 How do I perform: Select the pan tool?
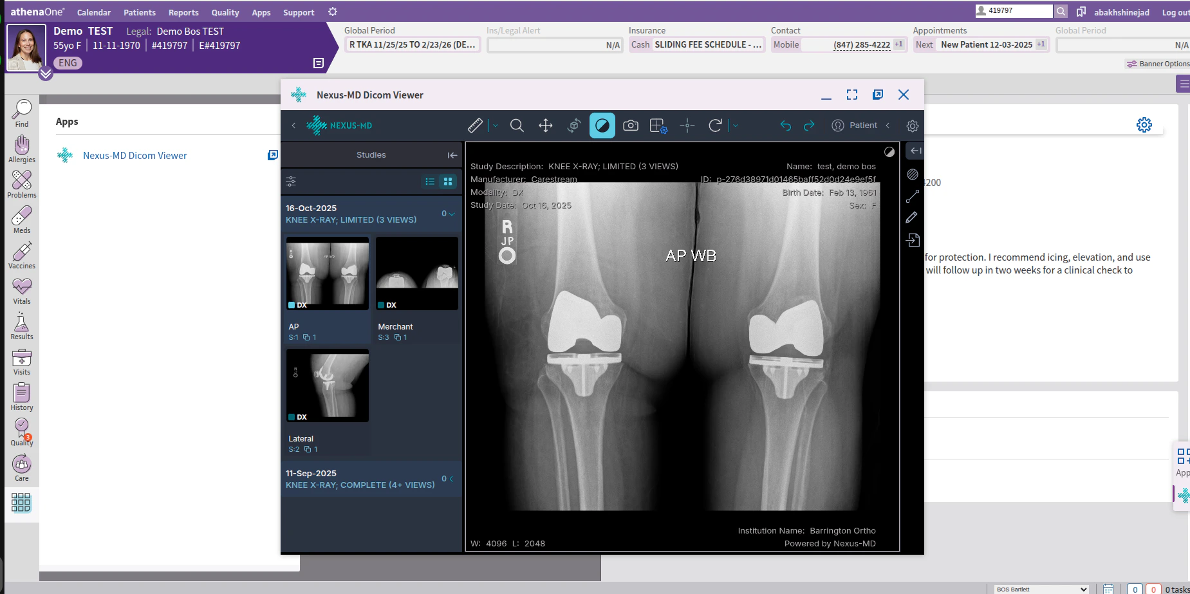(545, 125)
